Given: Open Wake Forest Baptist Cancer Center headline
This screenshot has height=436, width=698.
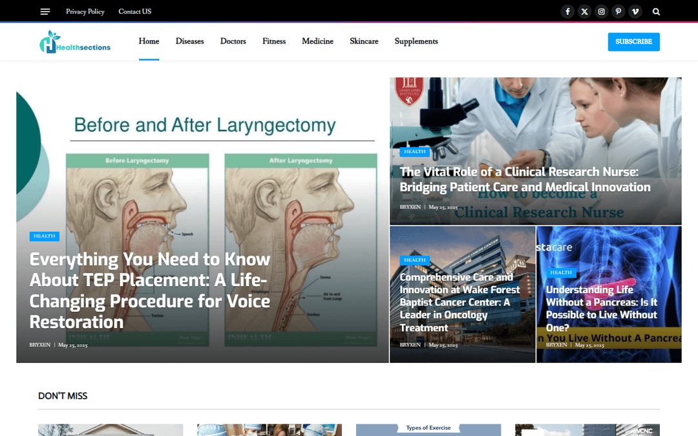Looking at the screenshot, I should point(460,302).
